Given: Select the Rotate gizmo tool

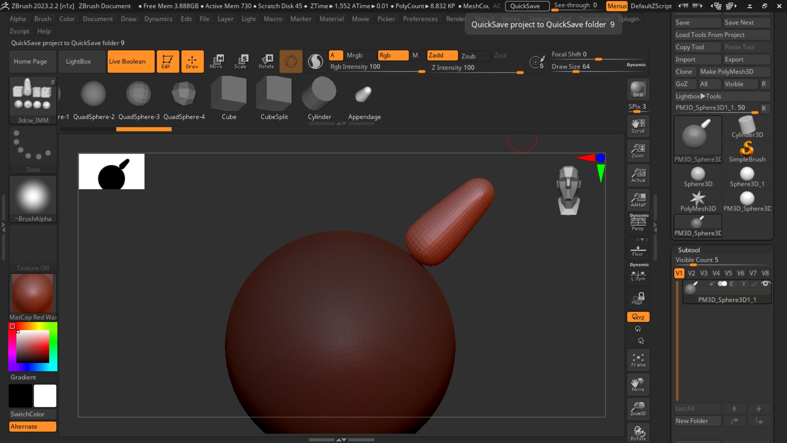Looking at the screenshot, I should tap(266, 61).
